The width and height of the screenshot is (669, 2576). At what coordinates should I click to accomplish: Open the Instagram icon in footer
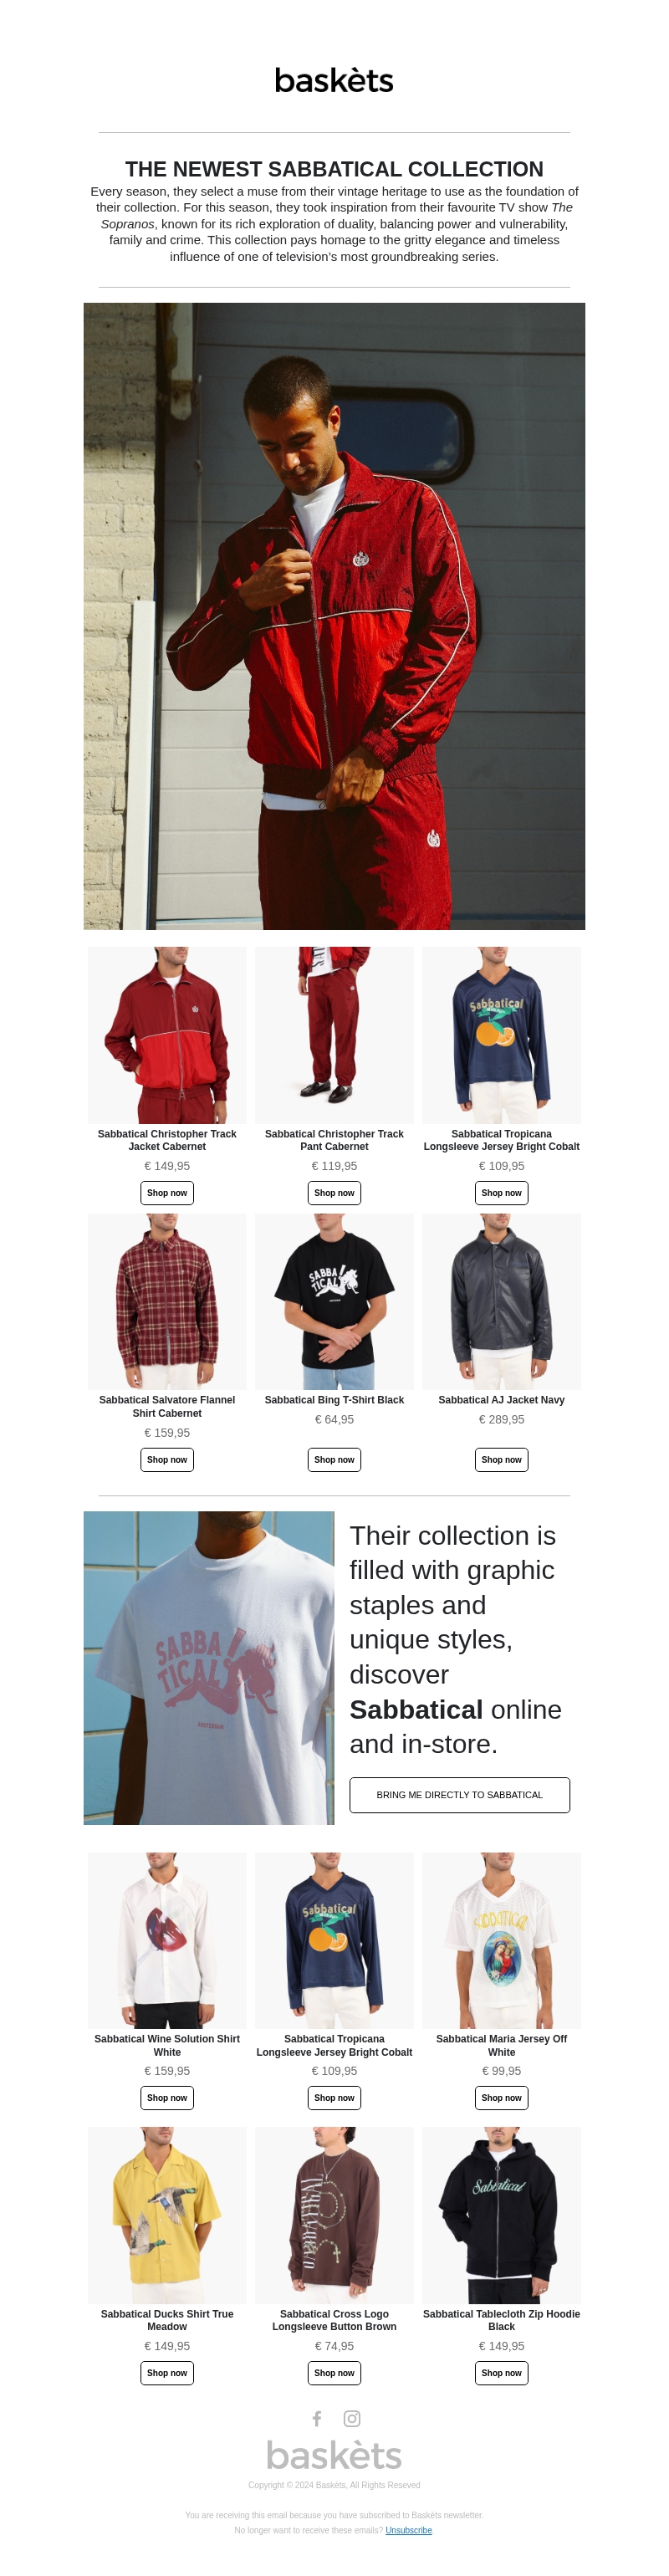(352, 2418)
